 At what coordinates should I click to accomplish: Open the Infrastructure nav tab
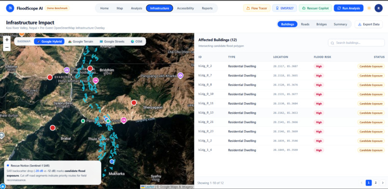(160, 8)
